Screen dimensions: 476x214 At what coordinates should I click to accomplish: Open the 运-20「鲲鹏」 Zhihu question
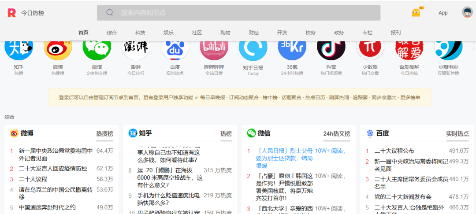(x=170, y=177)
